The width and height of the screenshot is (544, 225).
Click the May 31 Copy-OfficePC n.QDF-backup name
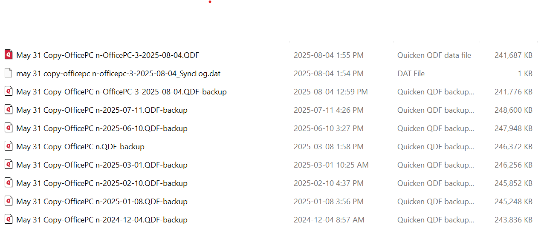[x=81, y=147]
